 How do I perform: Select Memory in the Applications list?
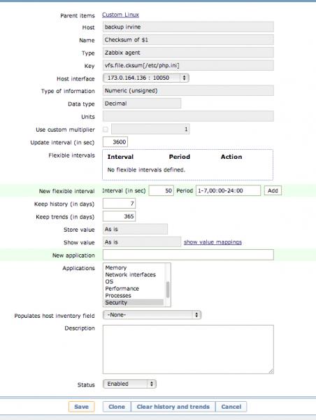pyautogui.click(x=134, y=267)
